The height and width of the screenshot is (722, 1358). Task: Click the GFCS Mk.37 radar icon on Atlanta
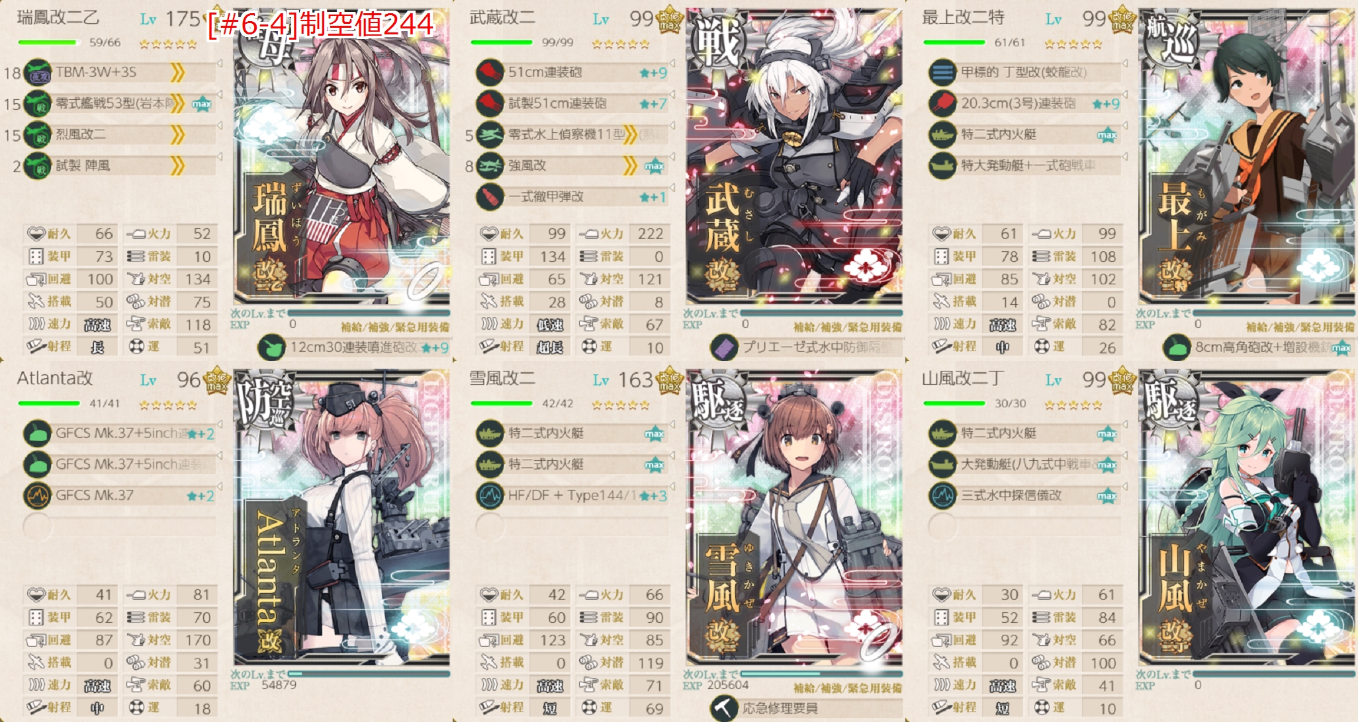38,495
